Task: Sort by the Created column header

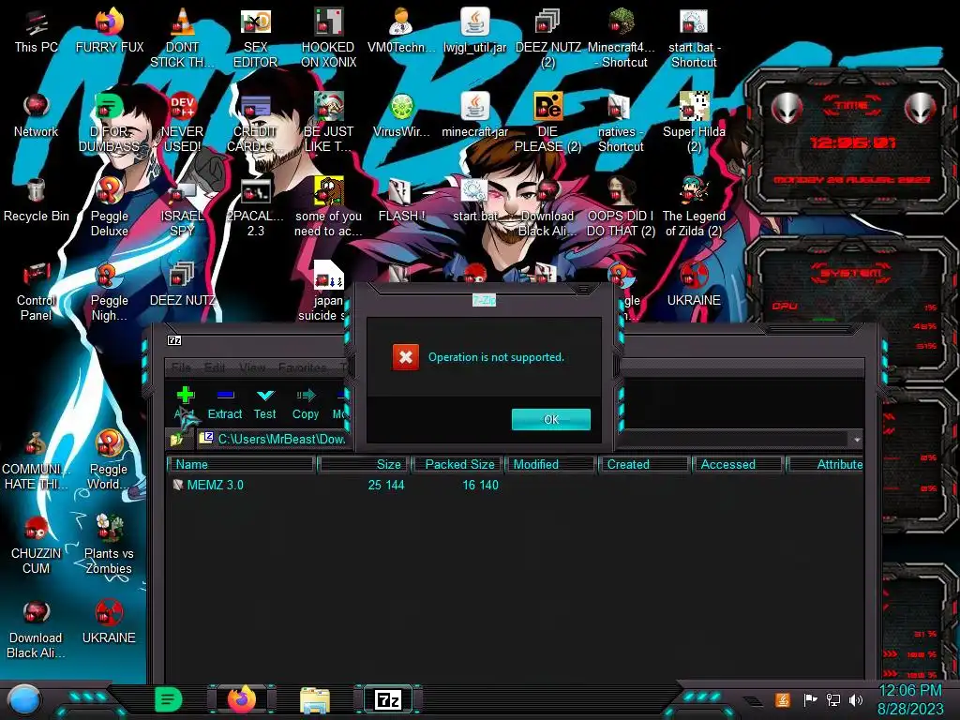Action: 644,465
